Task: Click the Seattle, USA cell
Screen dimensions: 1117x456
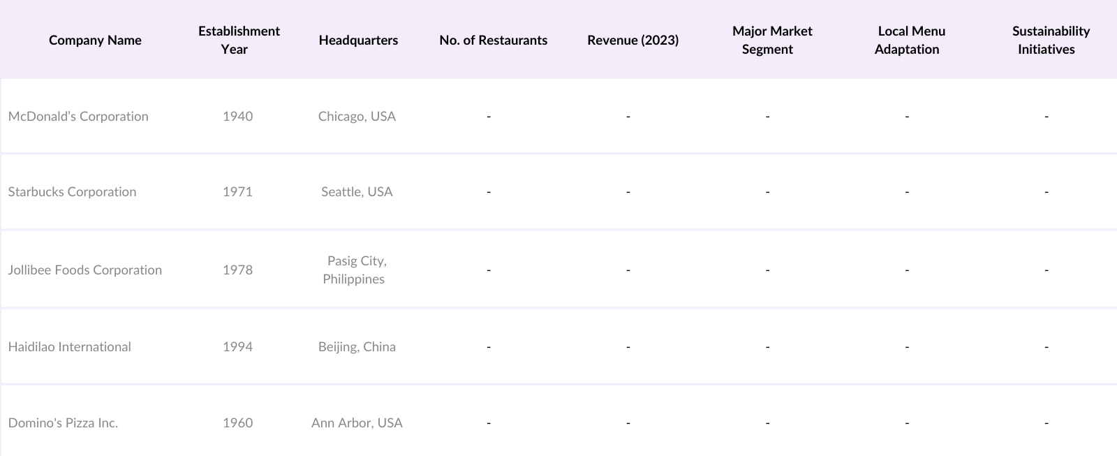Action: coord(357,191)
